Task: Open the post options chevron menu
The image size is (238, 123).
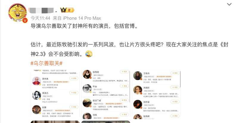Action: click(x=229, y=4)
